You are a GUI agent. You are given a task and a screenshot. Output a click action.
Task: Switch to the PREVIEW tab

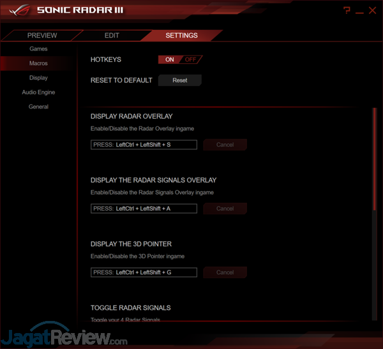coord(42,36)
